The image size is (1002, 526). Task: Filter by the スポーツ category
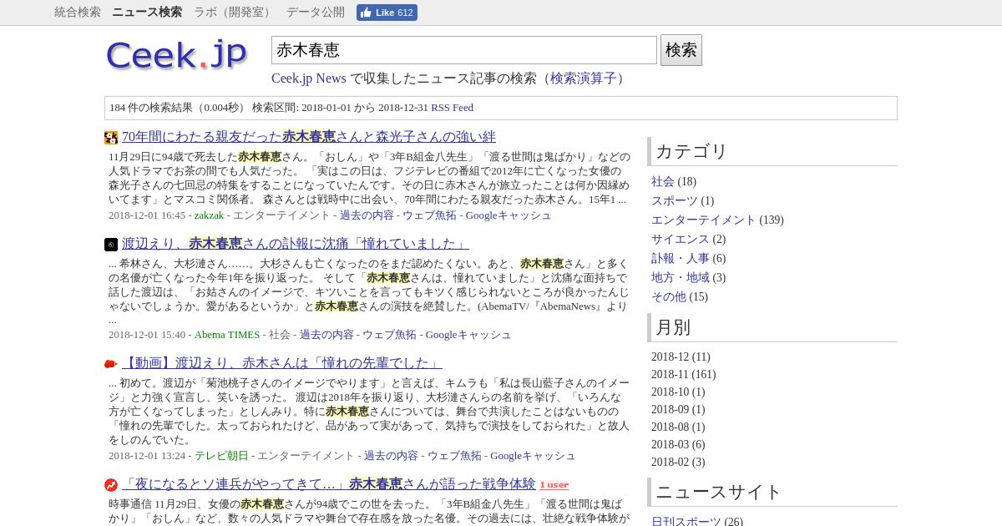(x=675, y=201)
